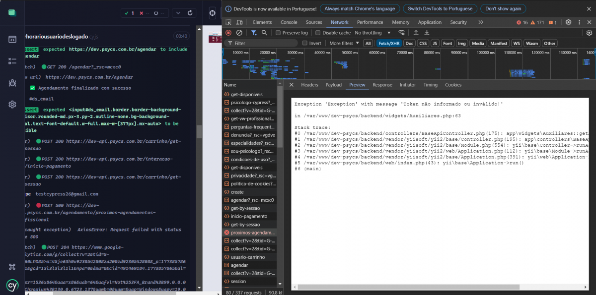
Task: Select the failed proximos-agendam request
Action: tap(251, 233)
